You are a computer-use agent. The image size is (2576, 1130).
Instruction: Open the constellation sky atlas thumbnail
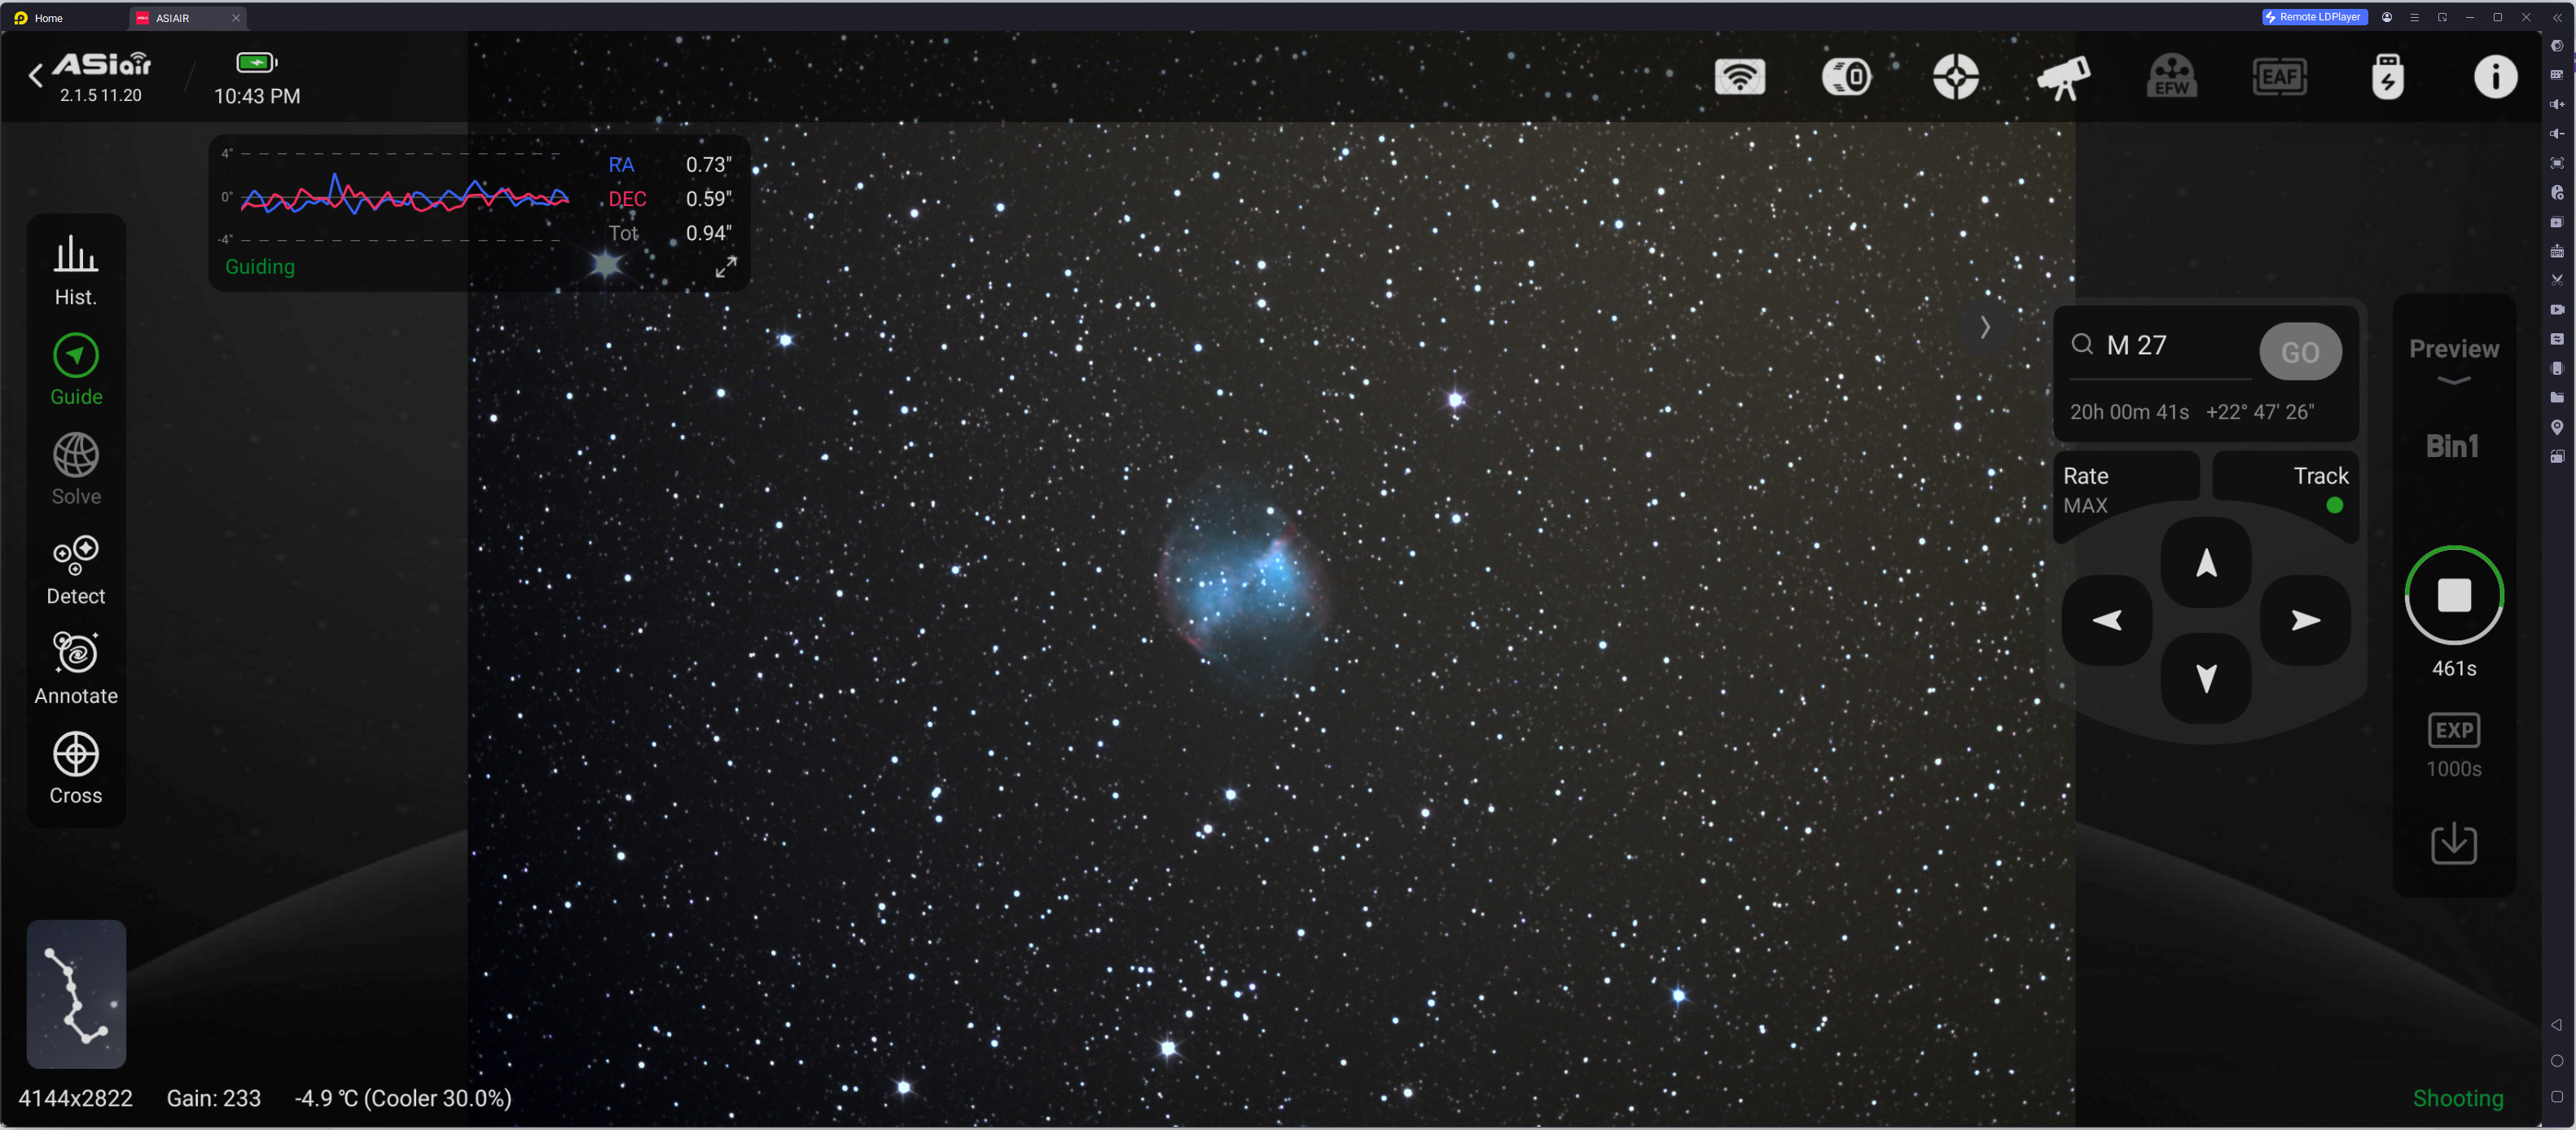[76, 994]
